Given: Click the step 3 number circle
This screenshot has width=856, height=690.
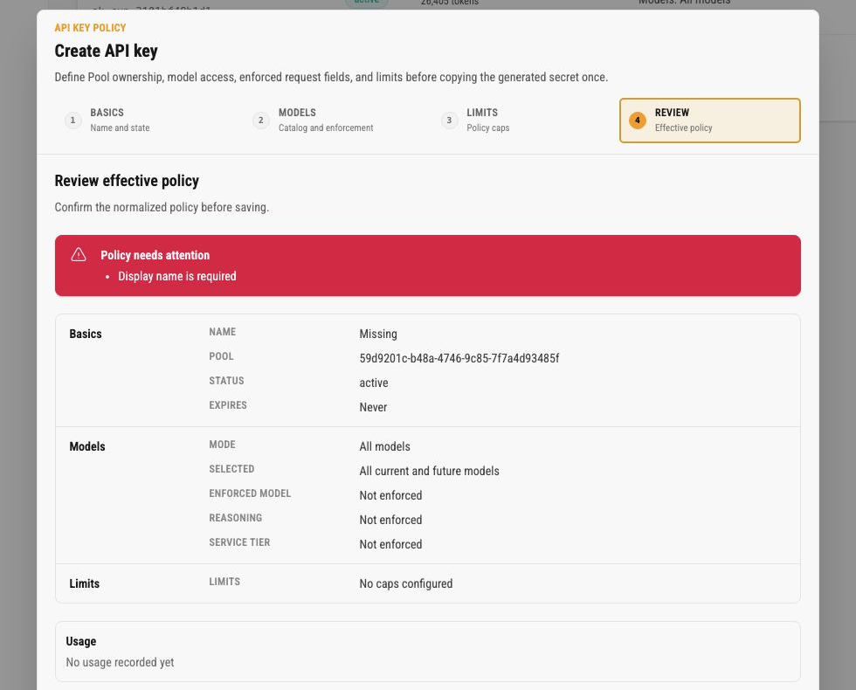Looking at the screenshot, I should [x=449, y=121].
